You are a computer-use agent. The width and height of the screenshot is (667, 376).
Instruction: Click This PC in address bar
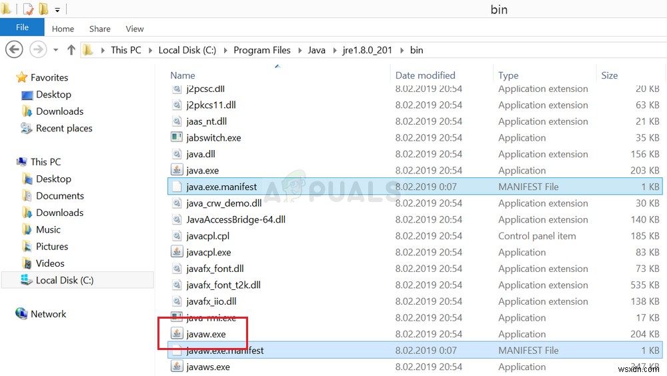[x=126, y=50]
